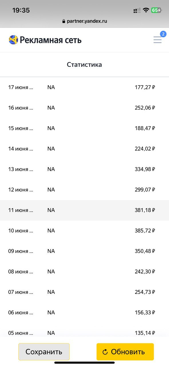Tap the battery indicator showing 65
169x367 pixels.
(156, 10)
